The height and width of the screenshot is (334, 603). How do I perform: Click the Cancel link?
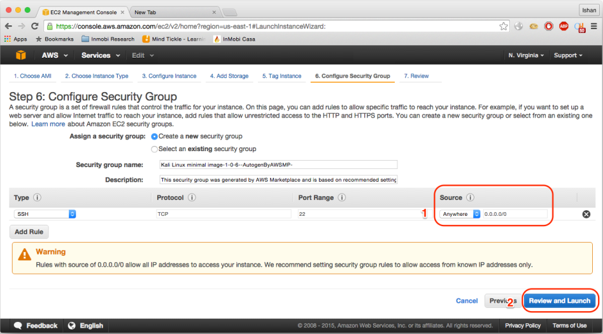(467, 300)
